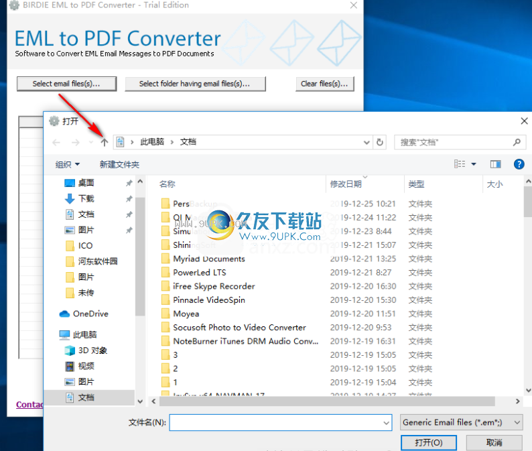Screen dimensions: 532x451
Task: Click the horizontal scrollbar in file list
Action: (x=327, y=401)
